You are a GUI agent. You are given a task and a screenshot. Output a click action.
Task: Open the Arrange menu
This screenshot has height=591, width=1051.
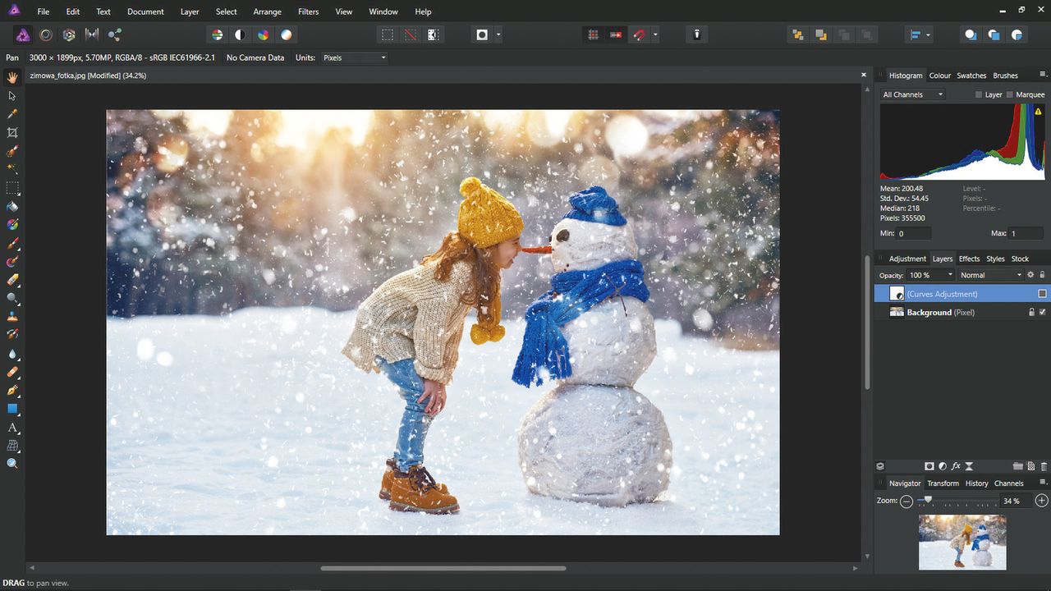coord(267,11)
